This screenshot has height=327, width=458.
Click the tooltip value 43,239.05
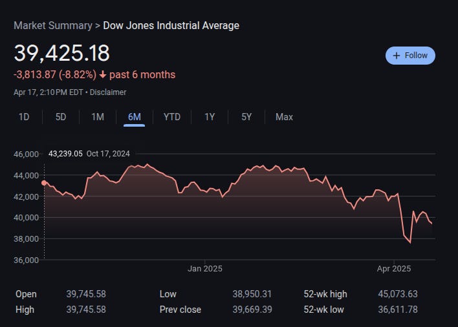click(x=65, y=154)
